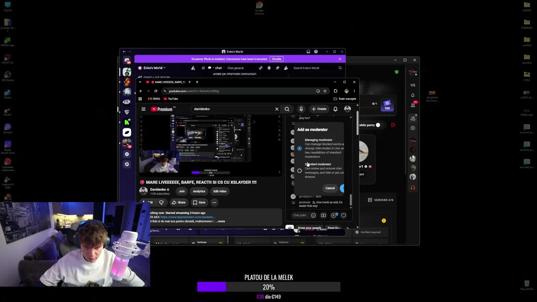The height and width of the screenshot is (302, 537).
Task: Click the Search Enko's World field
Action: pos(317,68)
